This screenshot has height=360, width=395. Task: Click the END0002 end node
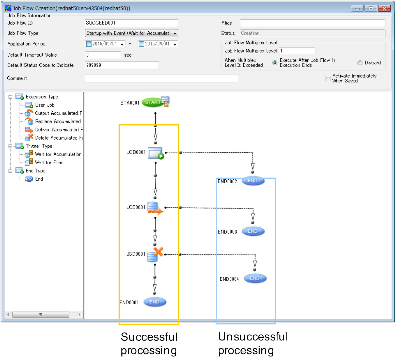(253, 181)
